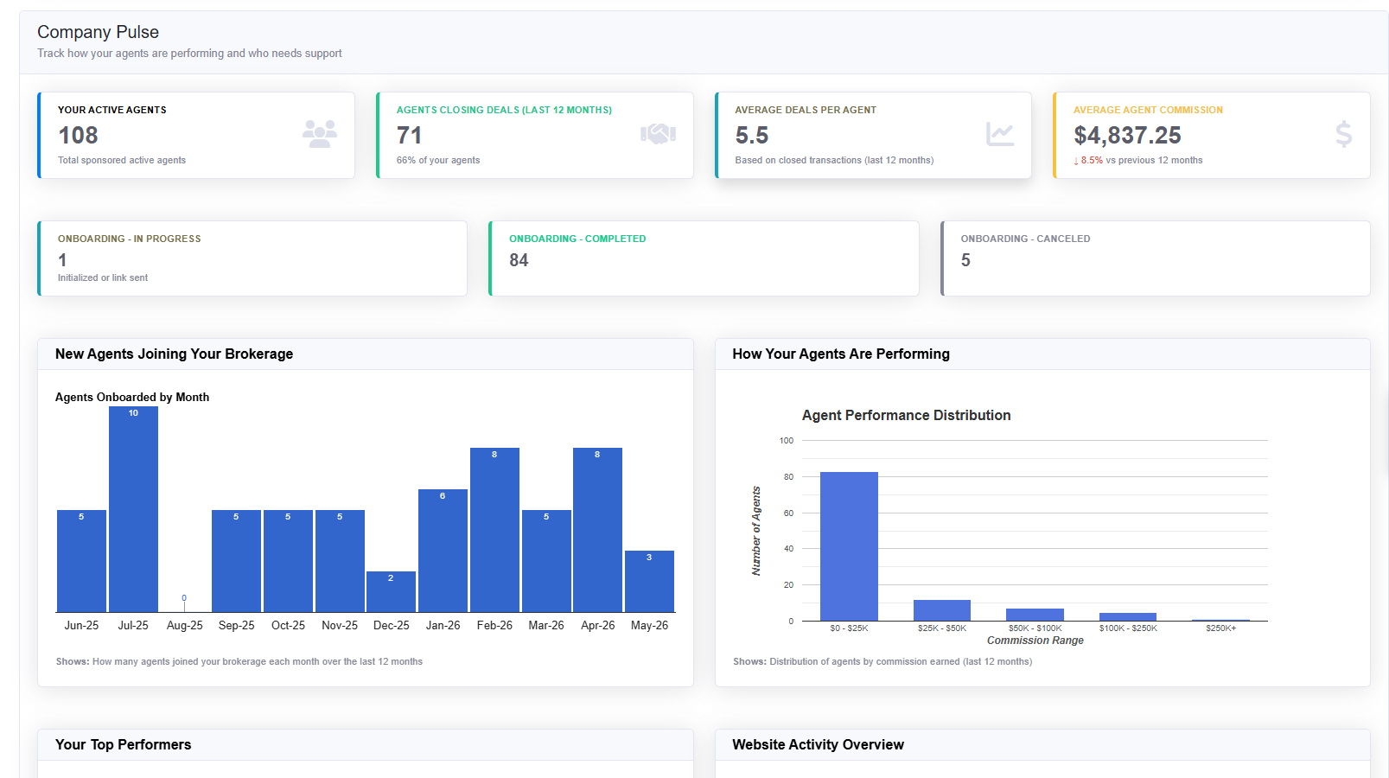This screenshot has width=1389, height=778.
Task: Open the Onboarding - In Progress card
Action: click(252, 258)
